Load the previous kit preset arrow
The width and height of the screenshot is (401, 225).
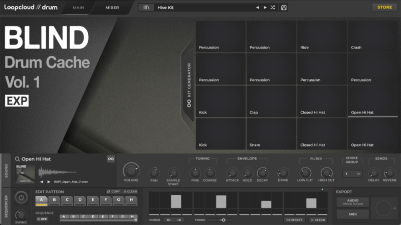(x=257, y=7)
